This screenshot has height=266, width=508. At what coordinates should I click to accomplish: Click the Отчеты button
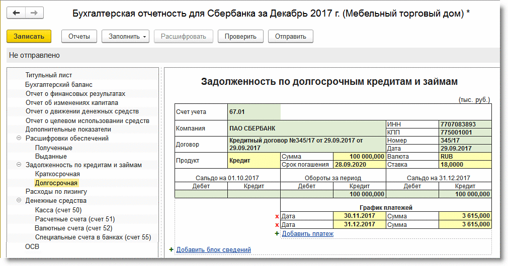coord(79,36)
